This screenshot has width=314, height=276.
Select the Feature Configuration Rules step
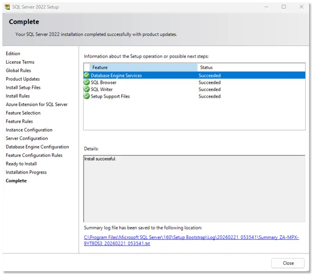click(x=34, y=155)
